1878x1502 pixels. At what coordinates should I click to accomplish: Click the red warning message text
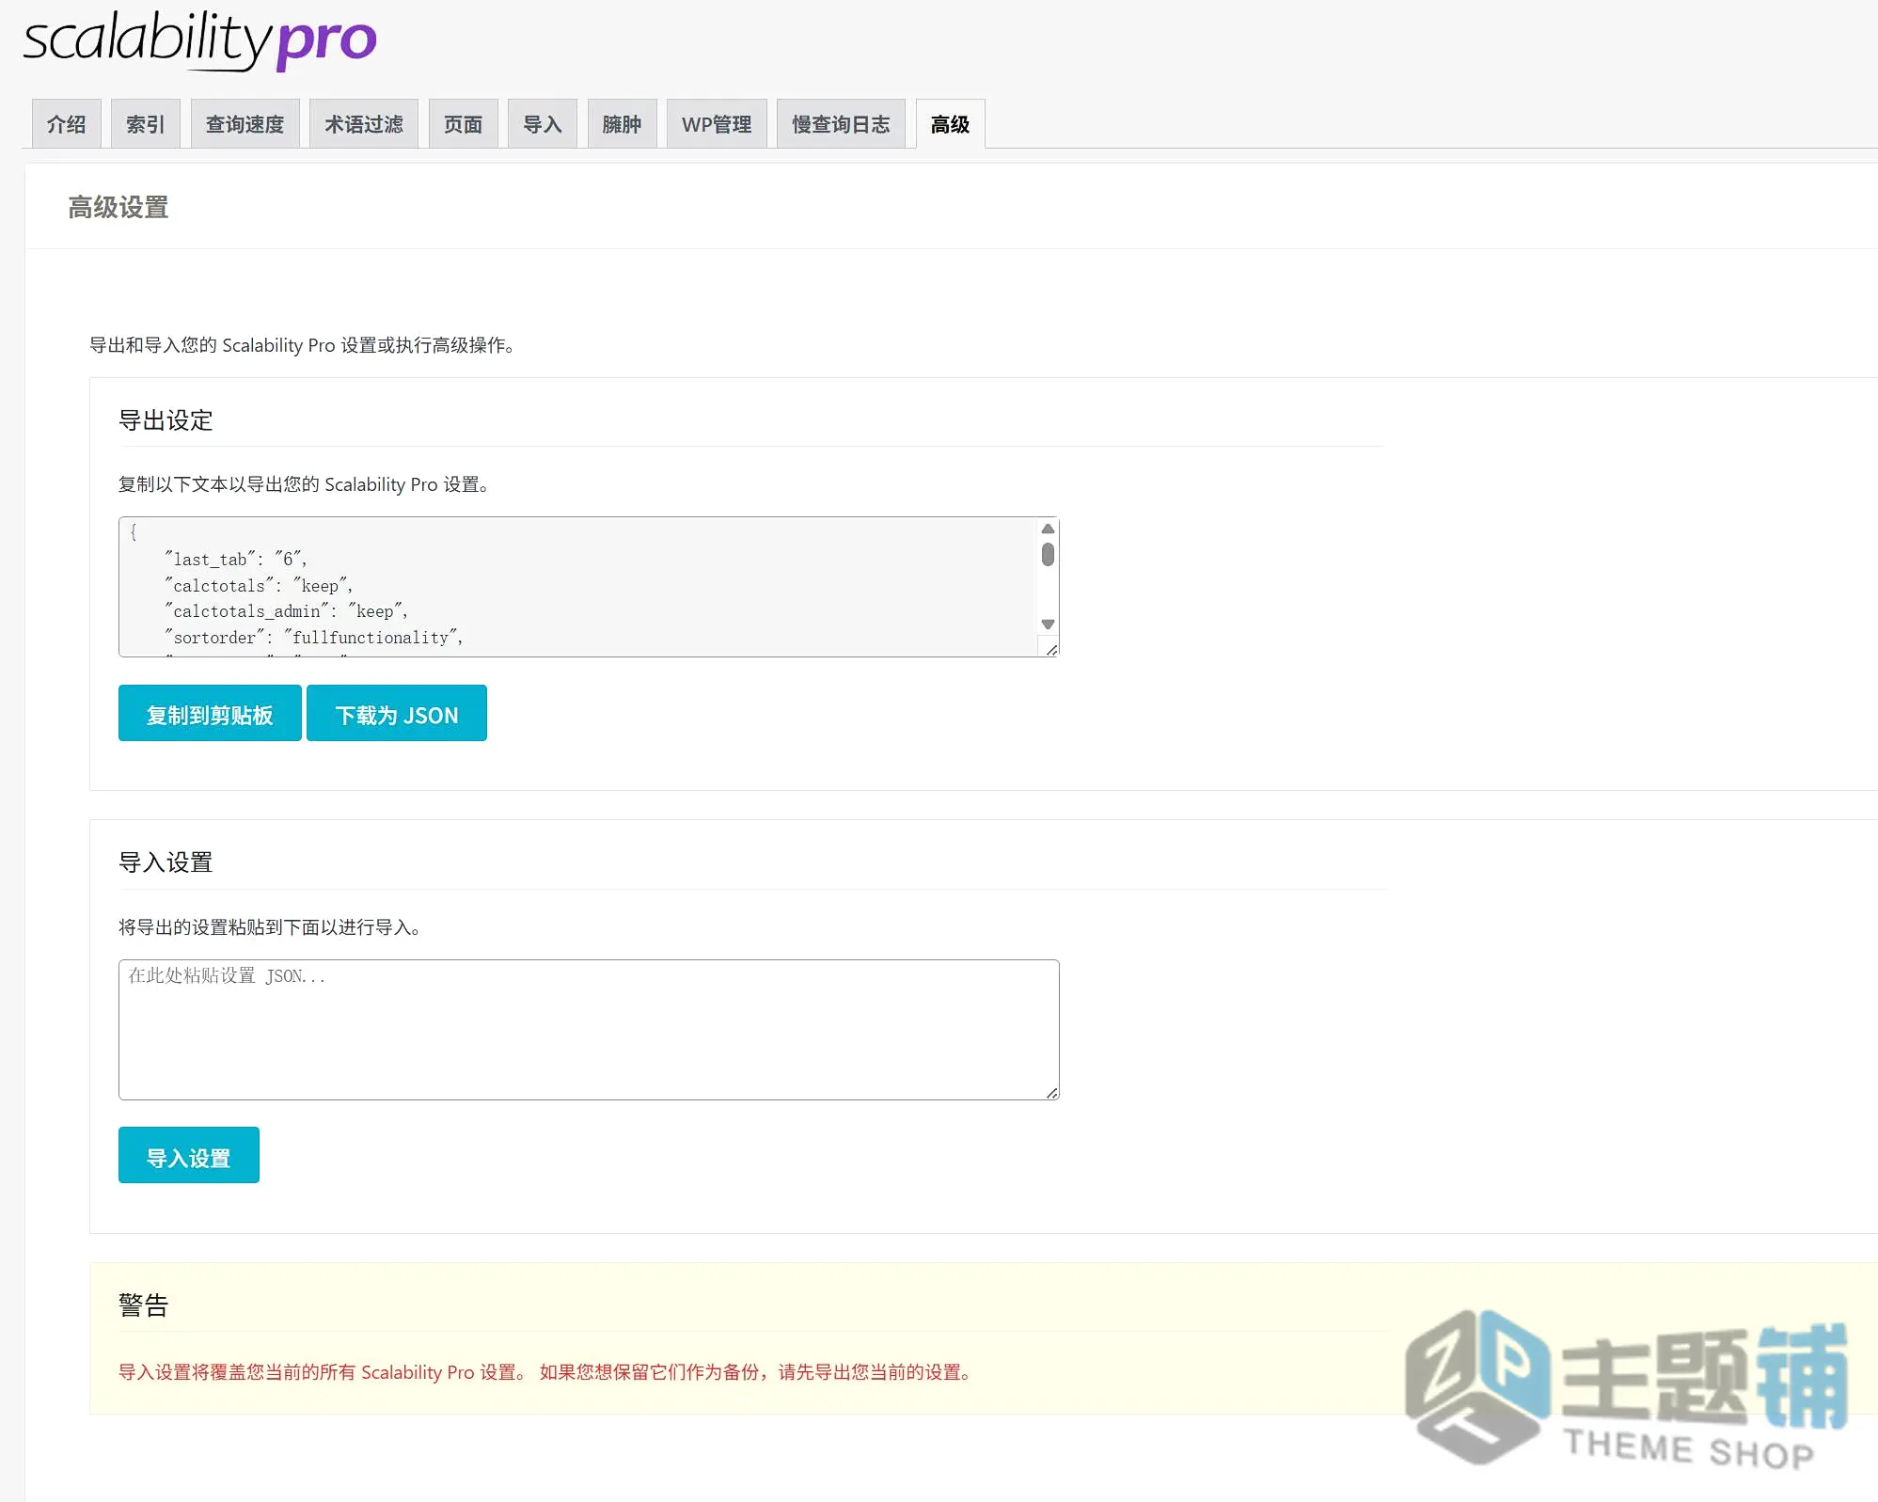[x=547, y=1372]
